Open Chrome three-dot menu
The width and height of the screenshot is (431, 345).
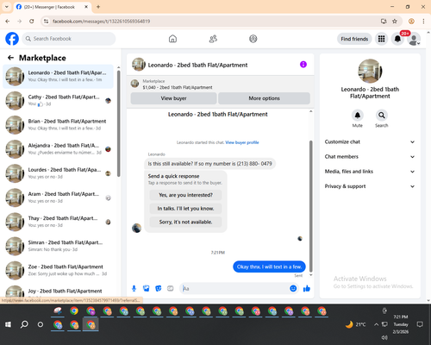click(423, 22)
